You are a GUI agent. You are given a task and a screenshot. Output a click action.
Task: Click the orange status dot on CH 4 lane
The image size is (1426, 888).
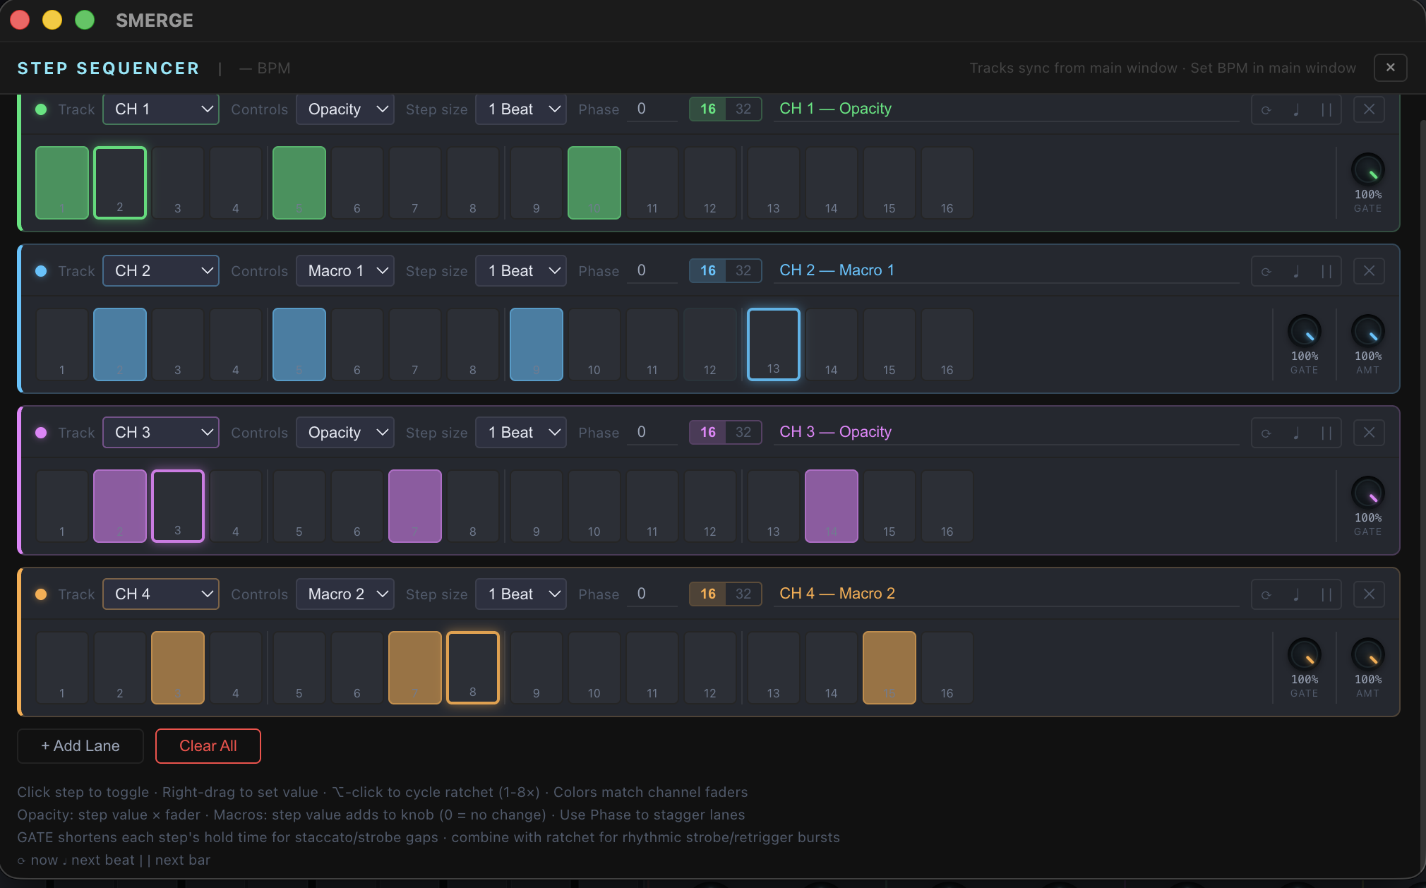click(x=41, y=594)
